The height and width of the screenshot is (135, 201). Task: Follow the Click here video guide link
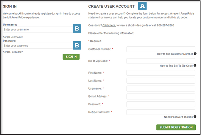click(109, 25)
